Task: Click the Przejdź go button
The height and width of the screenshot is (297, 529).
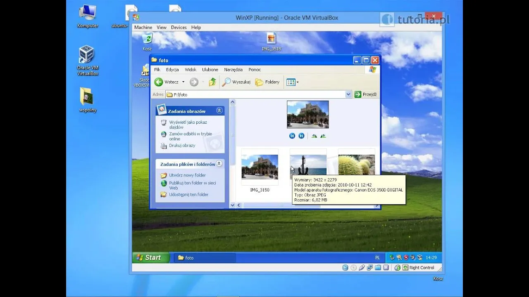Action: coord(366,94)
